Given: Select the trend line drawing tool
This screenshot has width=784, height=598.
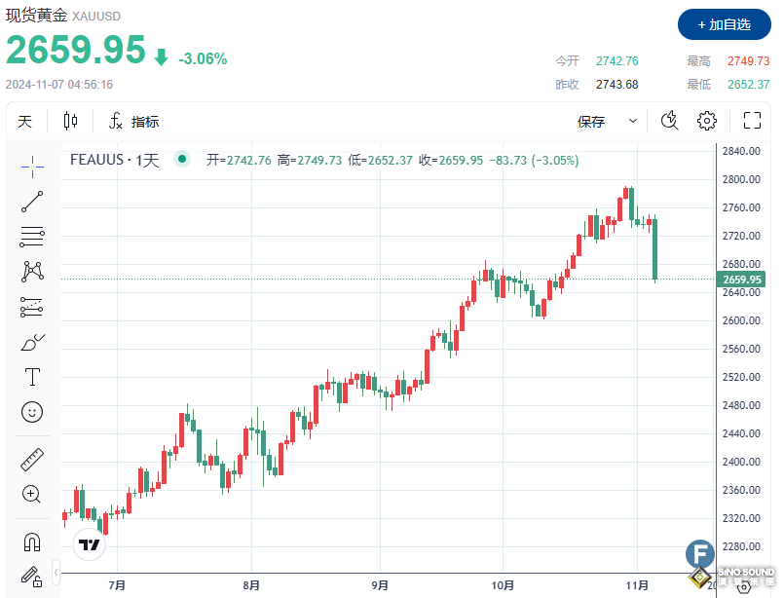Looking at the screenshot, I should pos(32,202).
